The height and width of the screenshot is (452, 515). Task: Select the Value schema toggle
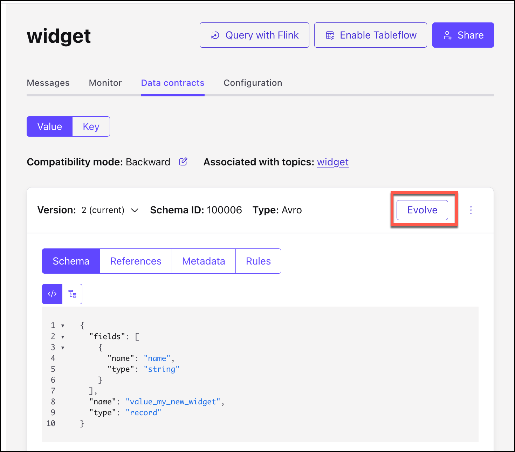[50, 126]
